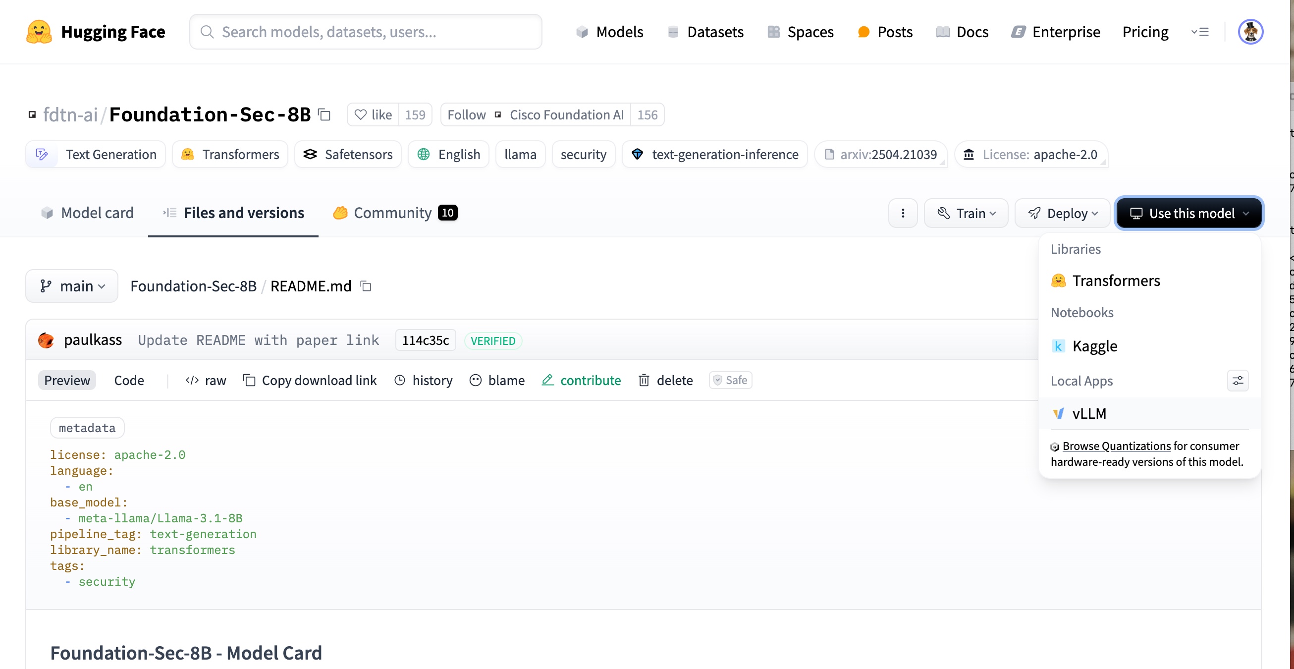
Task: Focus the search models input field
Action: pos(366,32)
